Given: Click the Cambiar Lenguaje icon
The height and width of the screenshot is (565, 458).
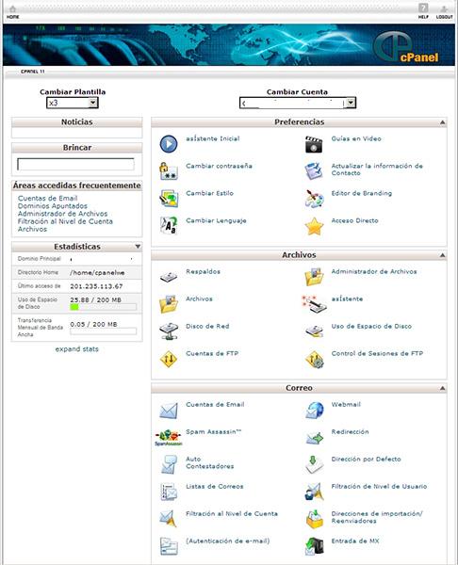Looking at the screenshot, I should (169, 226).
